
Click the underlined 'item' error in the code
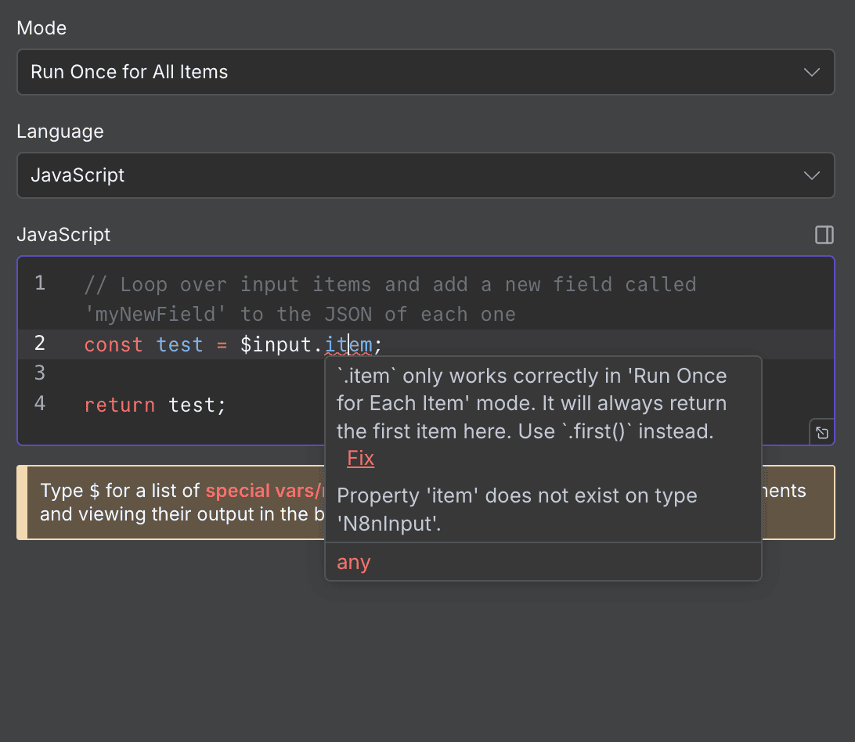(349, 344)
